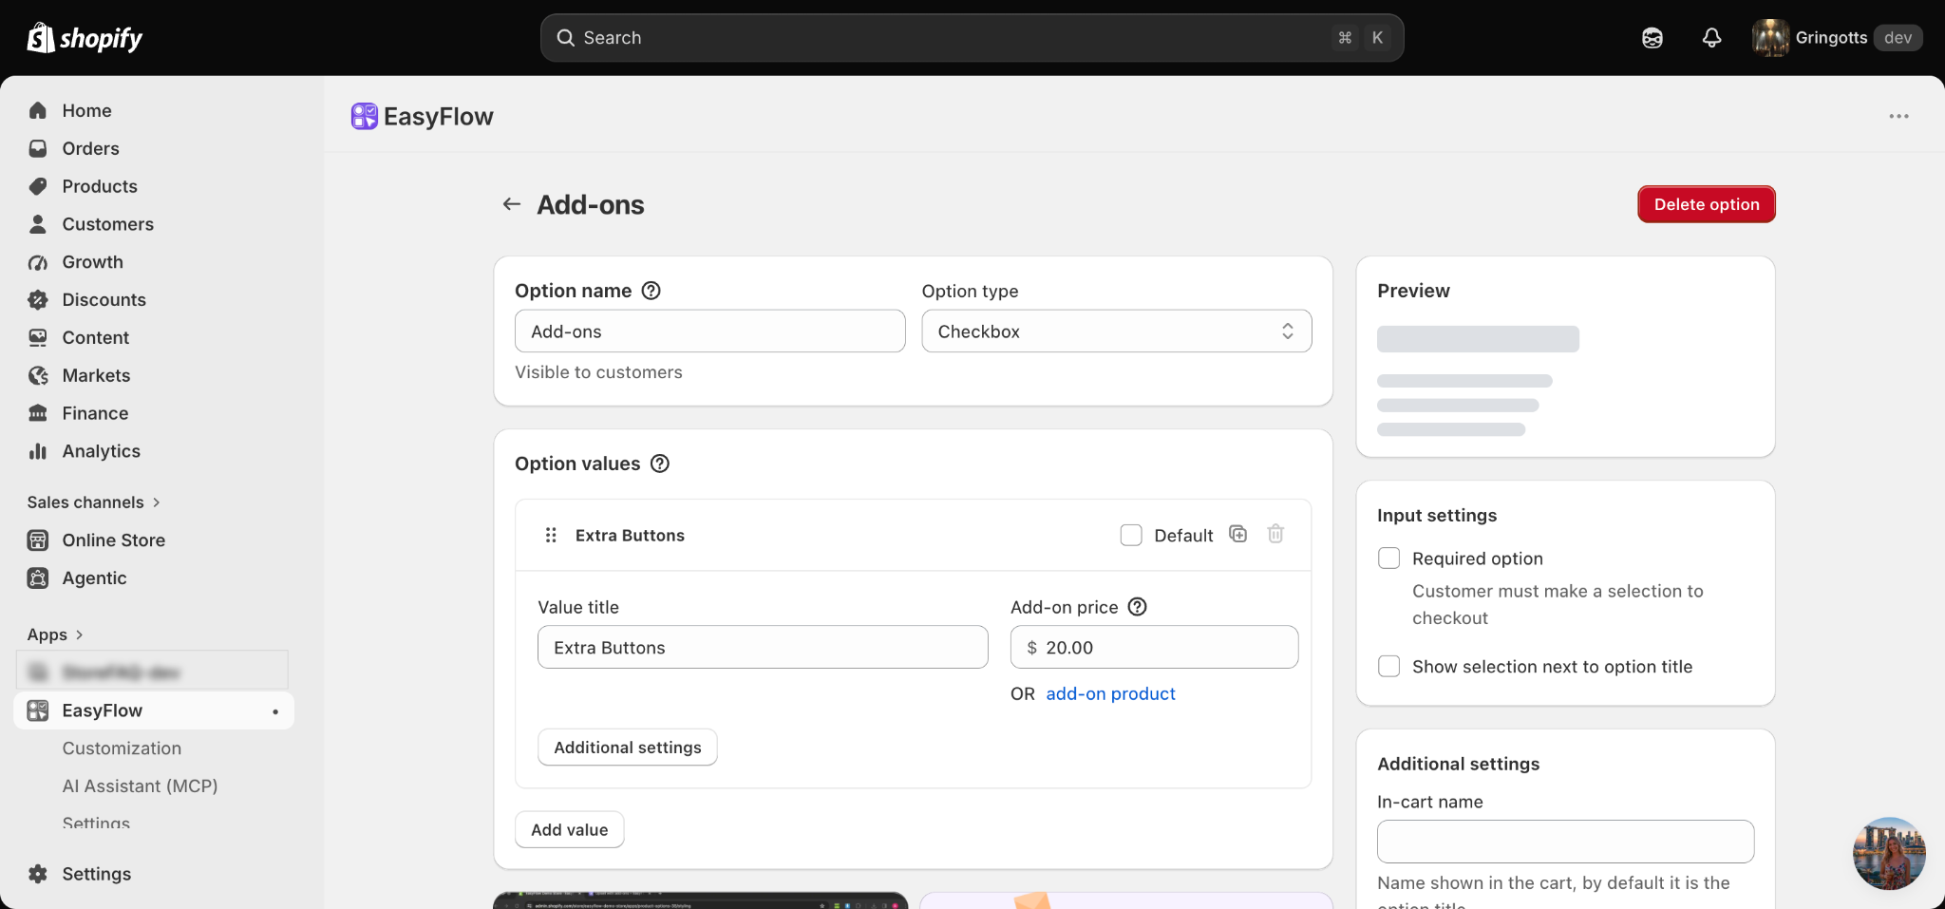Click Add value button
1945x909 pixels.
[x=569, y=829]
